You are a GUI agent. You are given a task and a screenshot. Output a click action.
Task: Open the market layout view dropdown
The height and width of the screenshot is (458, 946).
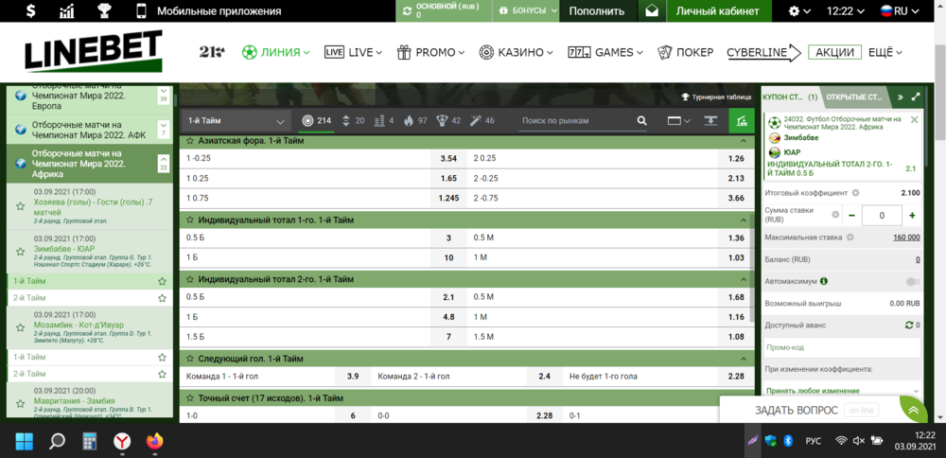(678, 121)
